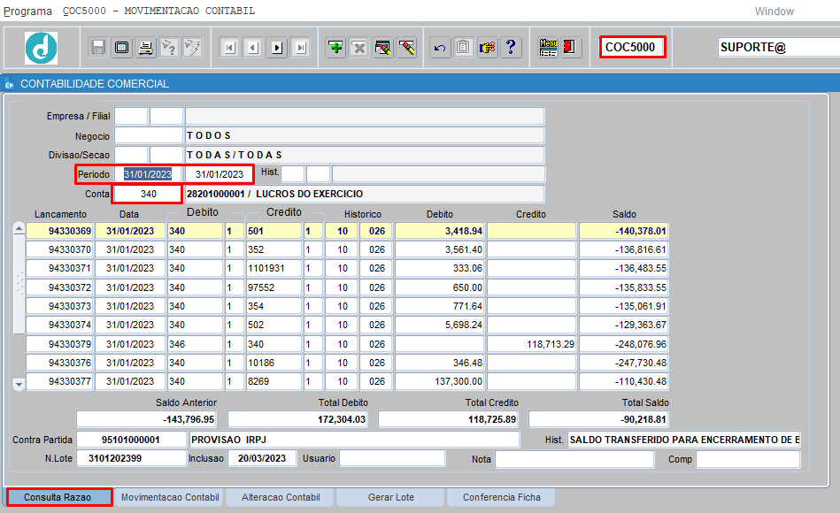Screen dimensions: 840x513
Task: Click the first Empresa / Filial field
Action: point(131,116)
